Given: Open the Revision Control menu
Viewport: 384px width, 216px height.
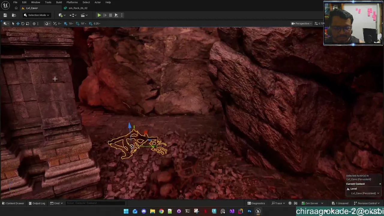Looking at the screenshot, I should coord(367,203).
